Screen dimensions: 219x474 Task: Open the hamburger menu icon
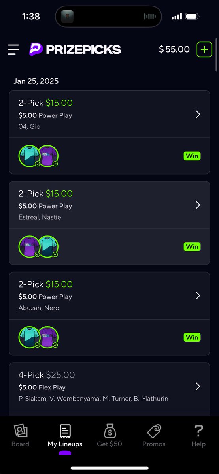click(x=13, y=49)
